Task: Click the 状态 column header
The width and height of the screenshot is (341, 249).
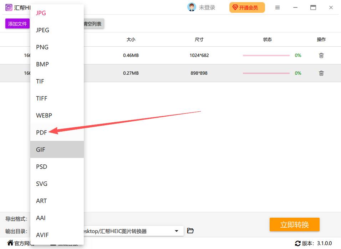Action: click(267, 39)
